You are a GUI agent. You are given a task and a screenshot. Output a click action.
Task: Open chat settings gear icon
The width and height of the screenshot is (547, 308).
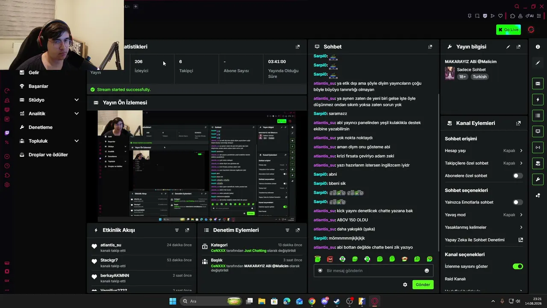[x=405, y=284]
